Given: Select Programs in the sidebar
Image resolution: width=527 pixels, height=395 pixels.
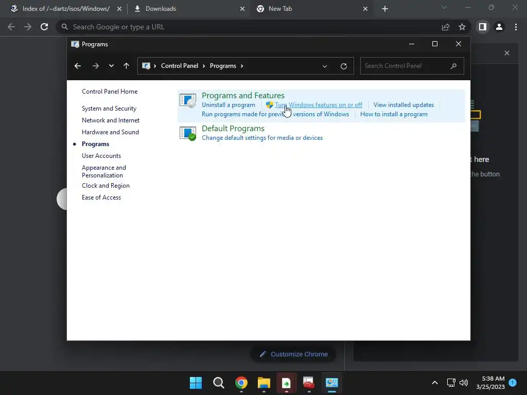Looking at the screenshot, I should coord(95,144).
